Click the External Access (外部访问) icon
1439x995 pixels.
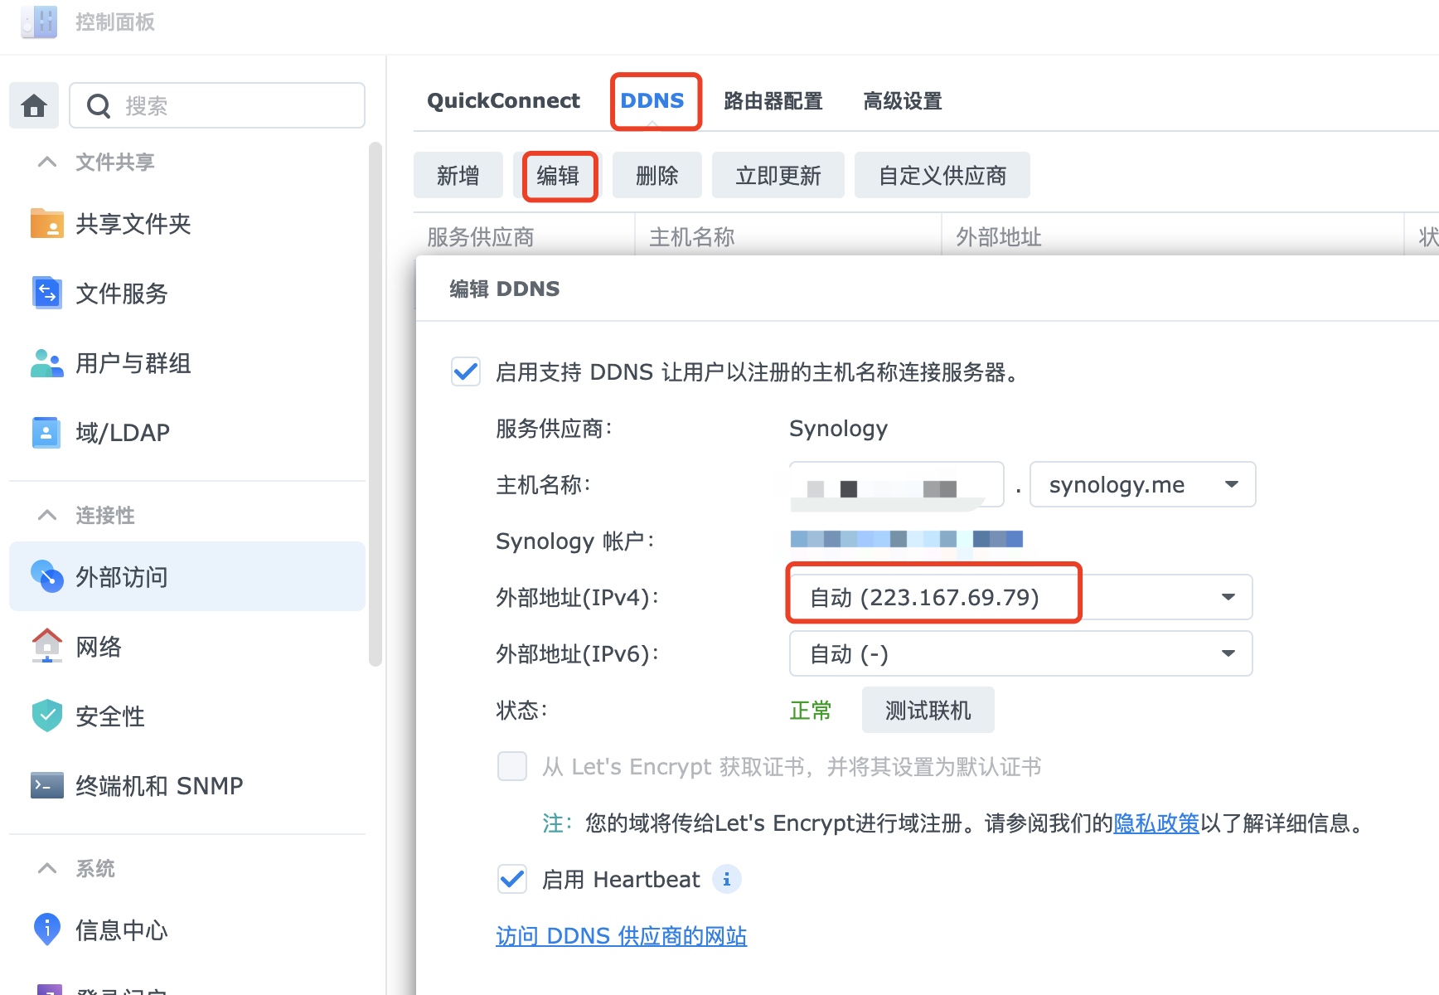click(46, 576)
